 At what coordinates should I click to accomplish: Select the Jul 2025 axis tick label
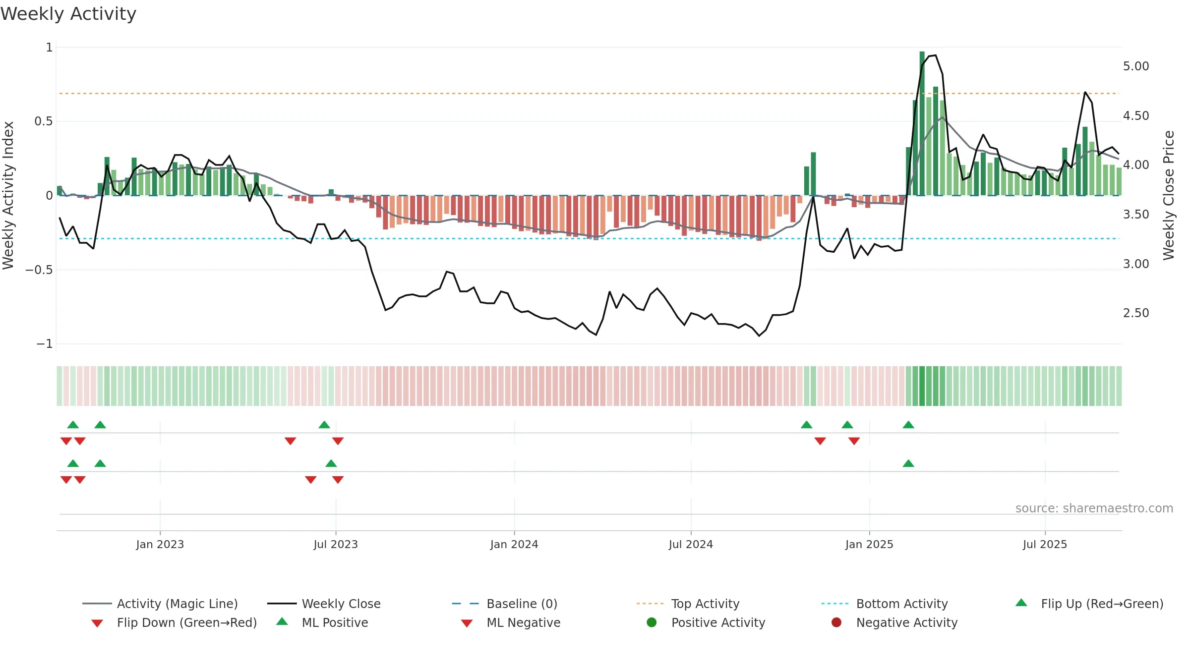tap(1045, 544)
